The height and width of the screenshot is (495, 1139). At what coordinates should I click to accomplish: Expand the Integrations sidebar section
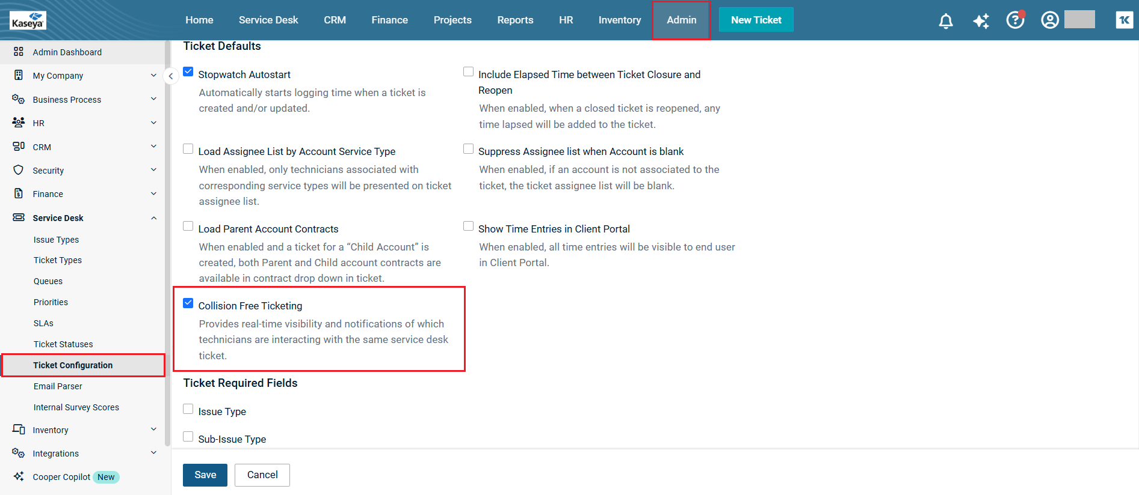[x=153, y=454]
